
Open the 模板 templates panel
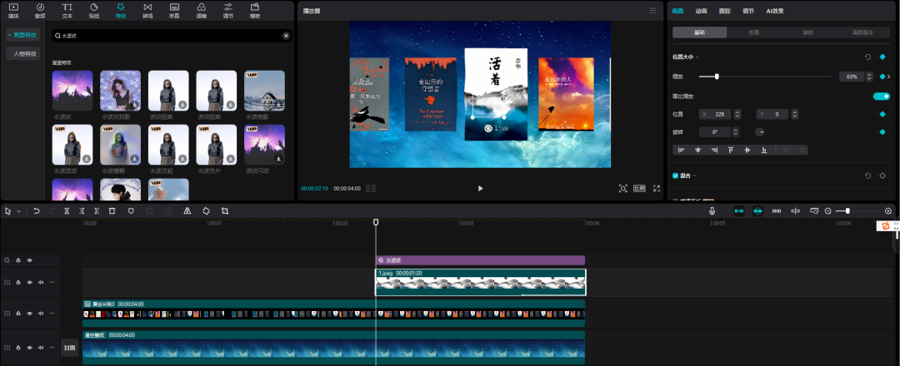coord(255,10)
